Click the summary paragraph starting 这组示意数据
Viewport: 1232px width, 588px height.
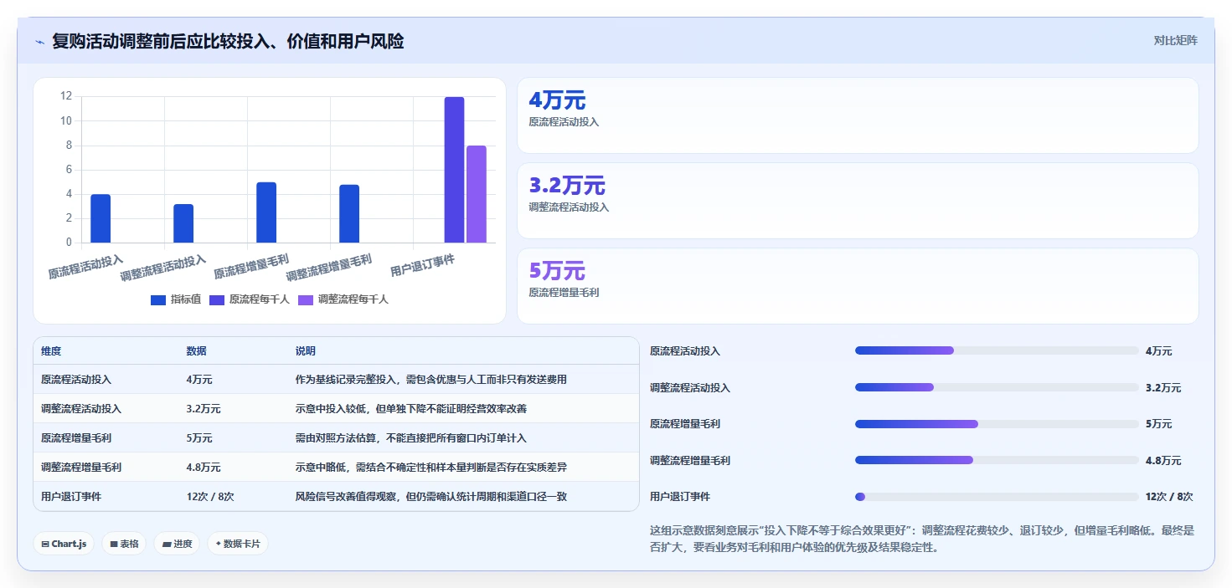tap(922, 539)
